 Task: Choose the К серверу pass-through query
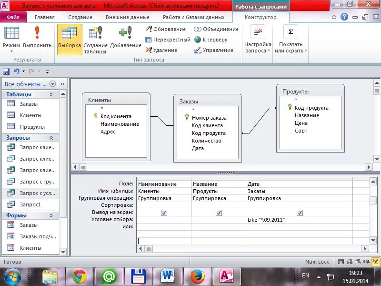pyautogui.click(x=211, y=40)
